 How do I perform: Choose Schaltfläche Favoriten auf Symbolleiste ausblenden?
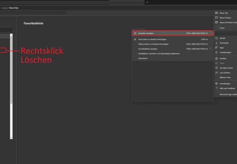coord(172,53)
